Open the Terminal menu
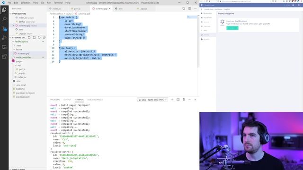This screenshot has height=170, width=303. pos(58,3)
